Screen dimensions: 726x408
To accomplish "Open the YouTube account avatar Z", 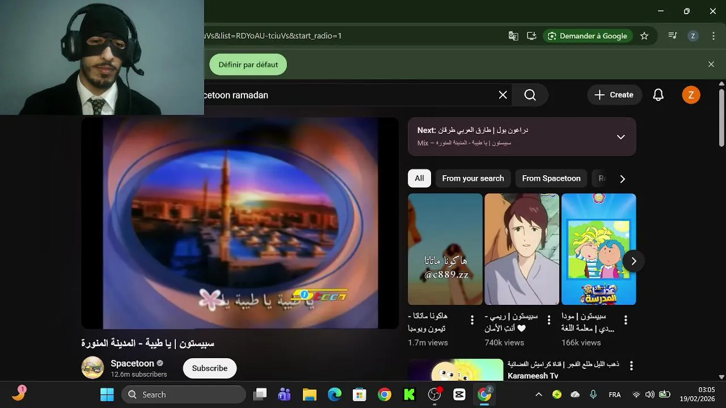I will coord(691,95).
